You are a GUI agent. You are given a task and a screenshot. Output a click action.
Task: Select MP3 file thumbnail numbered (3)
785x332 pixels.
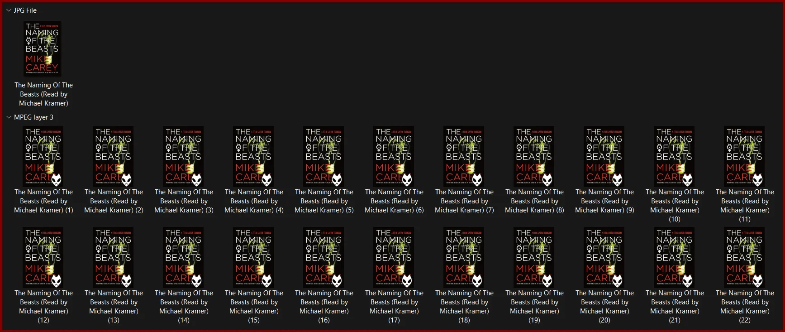coord(183,156)
